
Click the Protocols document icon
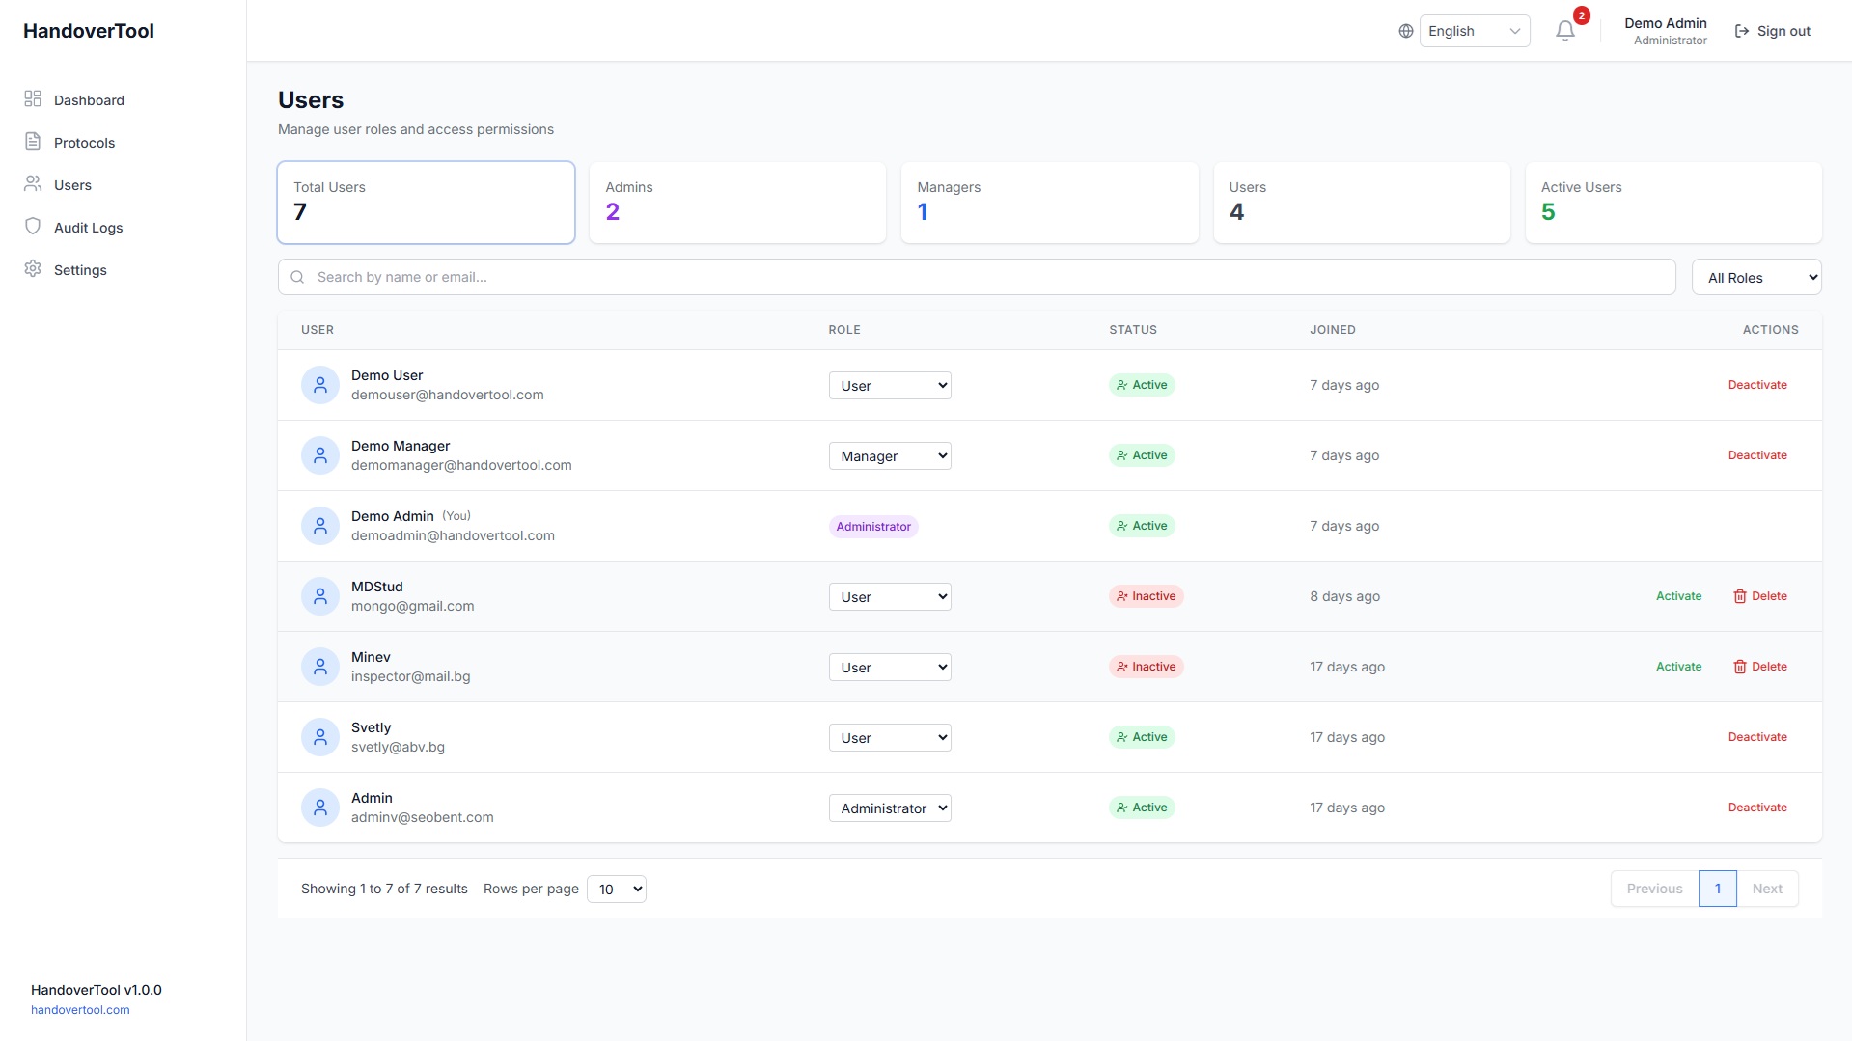33,141
